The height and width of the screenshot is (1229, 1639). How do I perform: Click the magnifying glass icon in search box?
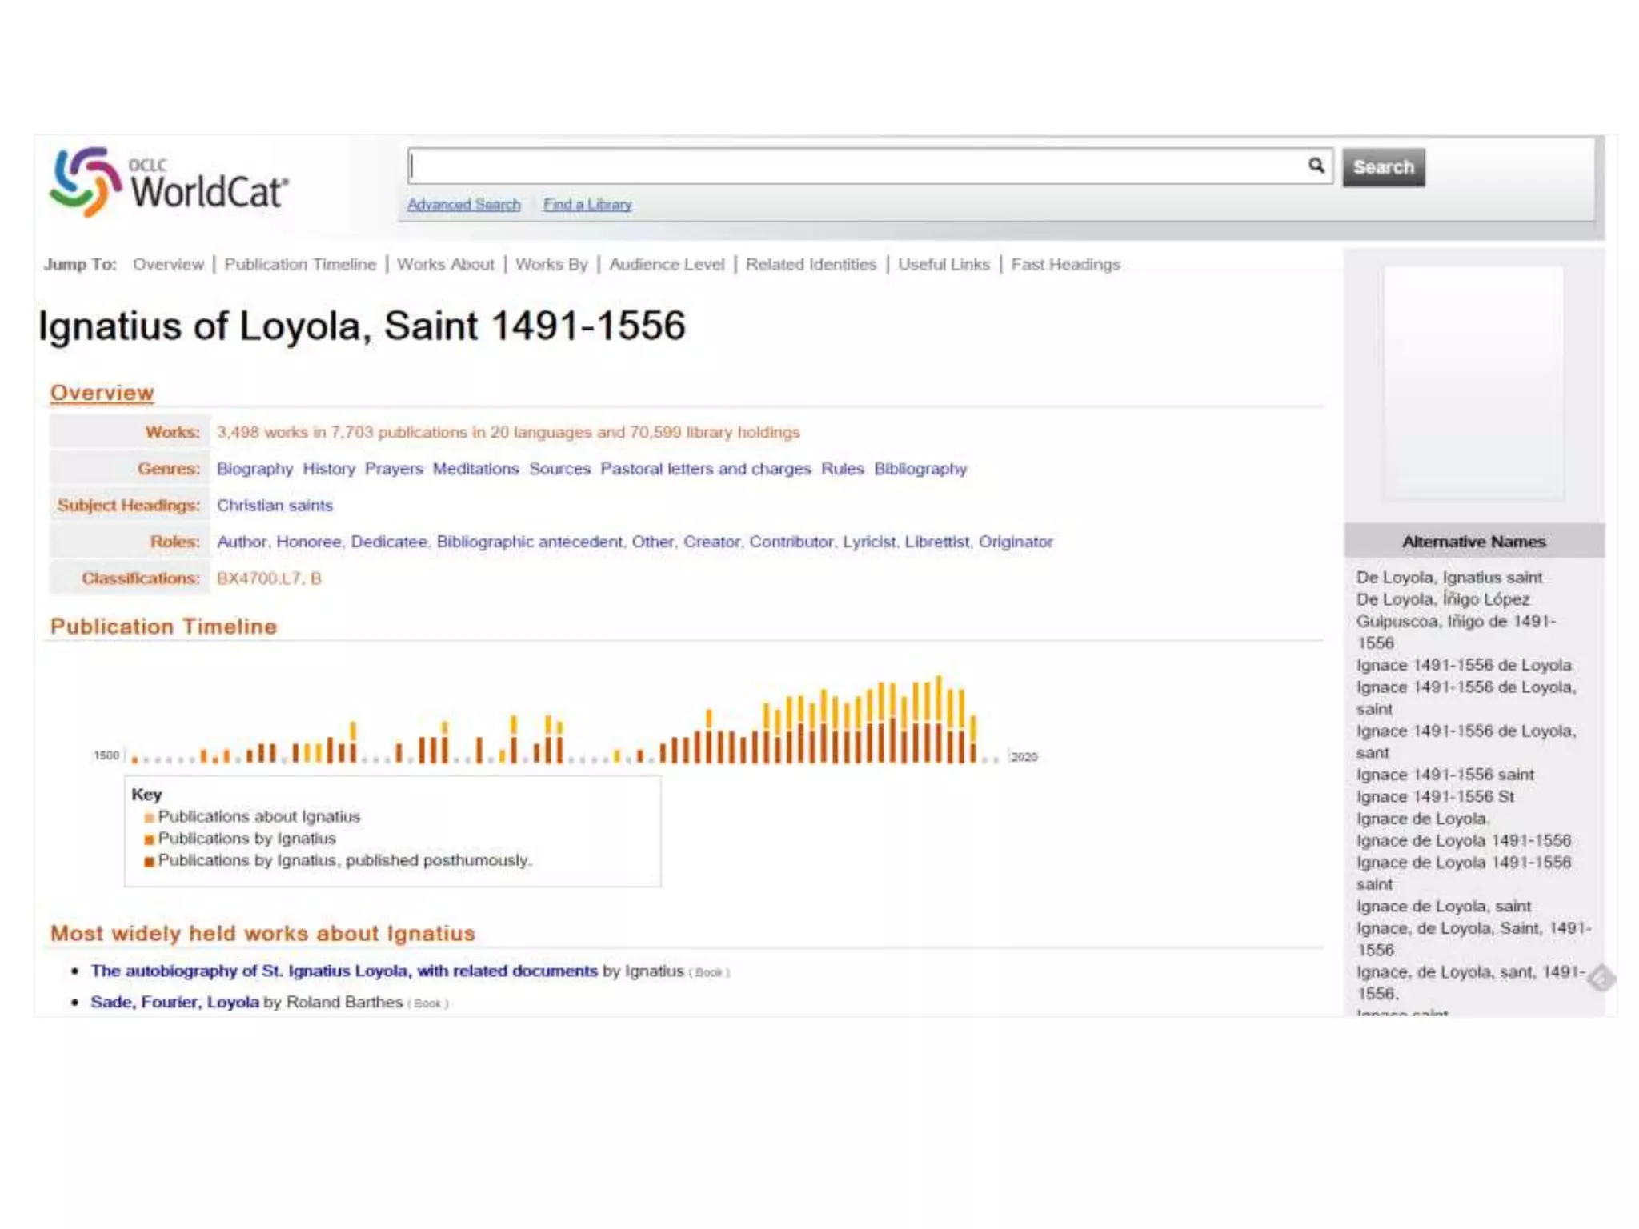click(1316, 166)
